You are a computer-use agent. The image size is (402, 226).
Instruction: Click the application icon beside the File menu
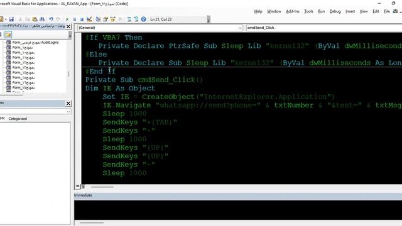[396, 11]
